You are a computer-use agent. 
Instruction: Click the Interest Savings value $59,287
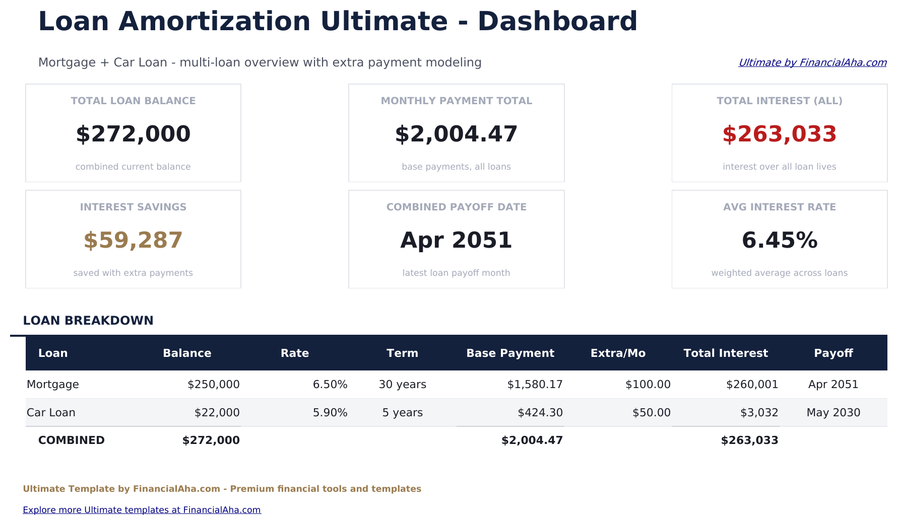point(133,241)
